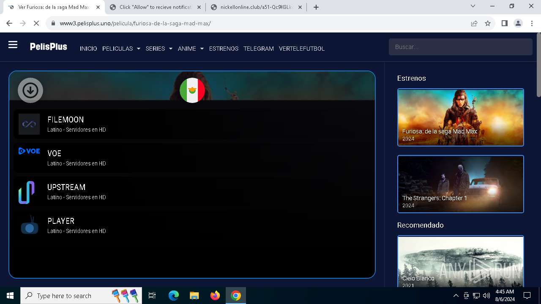Toggle the browser side panel icon
This screenshot has width=541, height=304.
504,23
